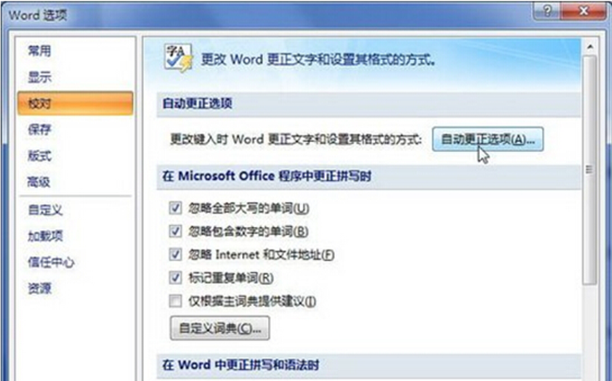Open 自定义词典(C)... dialog
This screenshot has width=612, height=381.
pyautogui.click(x=219, y=328)
